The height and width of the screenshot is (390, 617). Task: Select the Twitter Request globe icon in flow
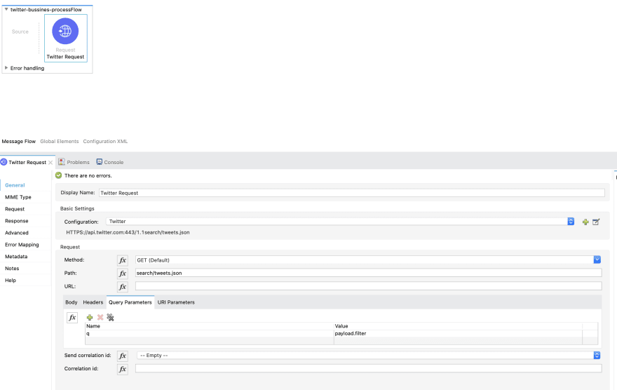(x=65, y=31)
